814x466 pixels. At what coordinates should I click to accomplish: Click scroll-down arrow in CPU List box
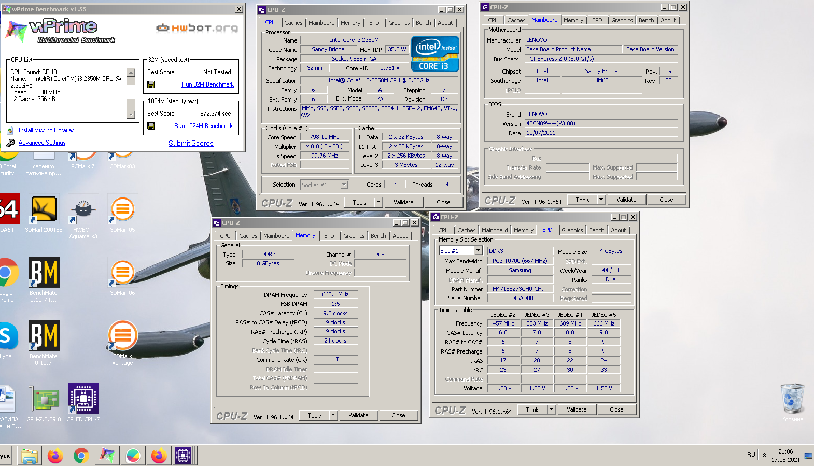pyautogui.click(x=131, y=115)
